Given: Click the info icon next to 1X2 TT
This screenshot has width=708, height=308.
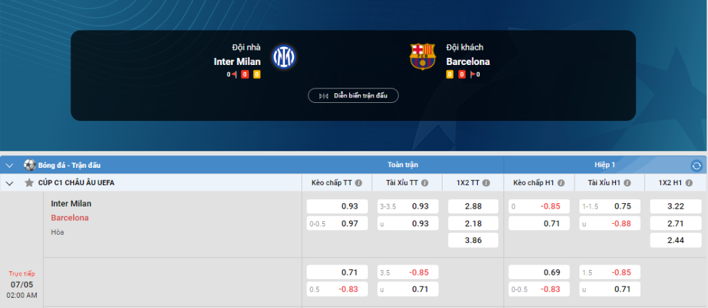Looking at the screenshot, I should pyautogui.click(x=486, y=183).
